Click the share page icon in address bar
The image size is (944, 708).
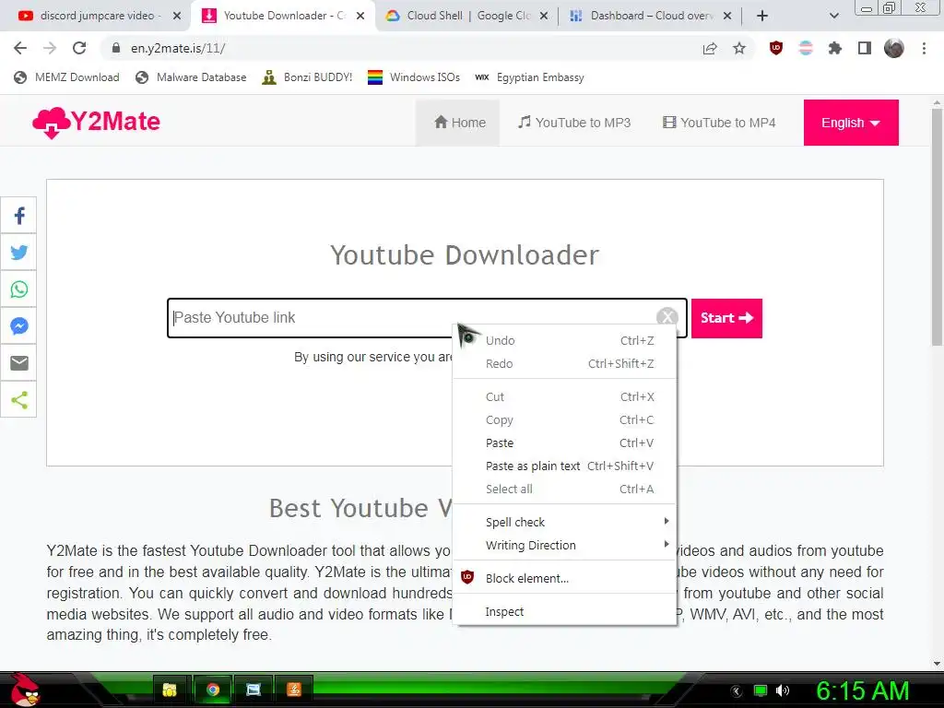[x=710, y=48]
